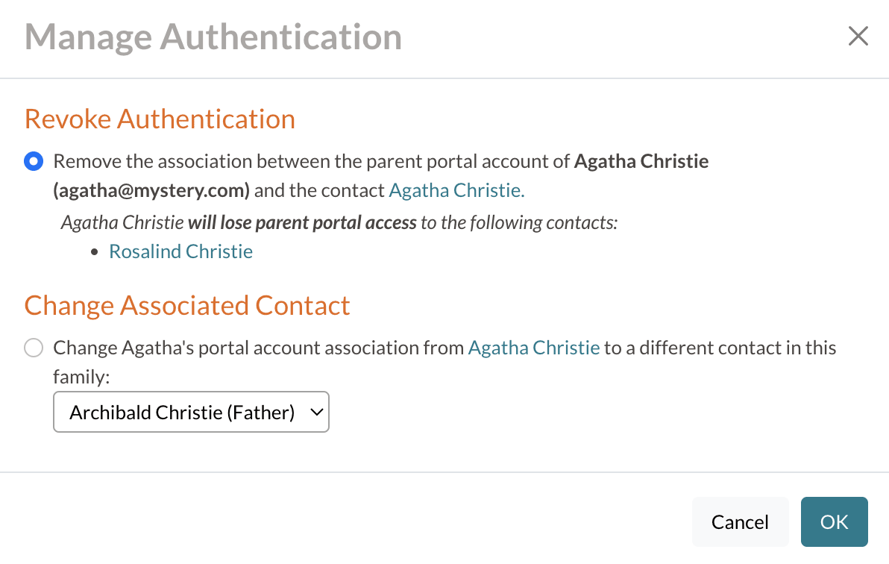Select the Revoke Authentication radio option

click(34, 161)
